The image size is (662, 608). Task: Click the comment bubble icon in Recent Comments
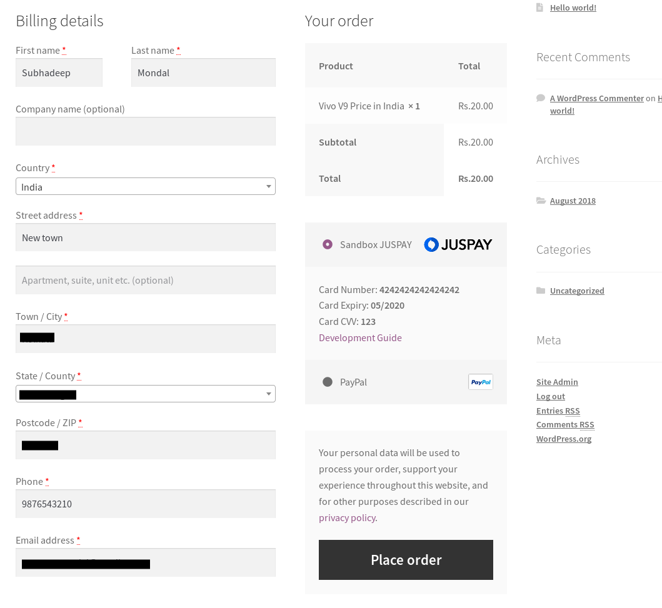tap(541, 98)
